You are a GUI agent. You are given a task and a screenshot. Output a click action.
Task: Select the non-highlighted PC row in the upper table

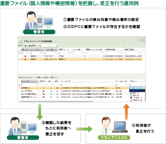click(x=81, y=56)
